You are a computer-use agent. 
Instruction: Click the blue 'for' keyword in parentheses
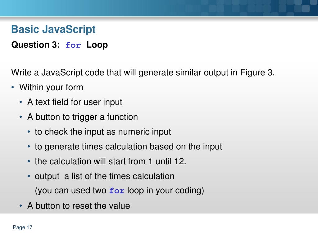(117, 191)
